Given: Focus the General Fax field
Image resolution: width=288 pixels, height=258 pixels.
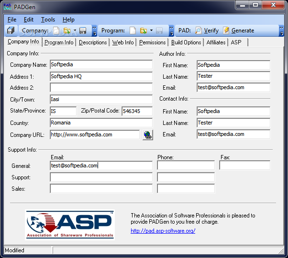Looking at the screenshot, I should [x=245, y=165].
